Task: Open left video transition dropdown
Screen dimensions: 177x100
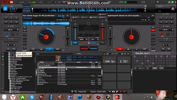Action: (x=87, y=39)
